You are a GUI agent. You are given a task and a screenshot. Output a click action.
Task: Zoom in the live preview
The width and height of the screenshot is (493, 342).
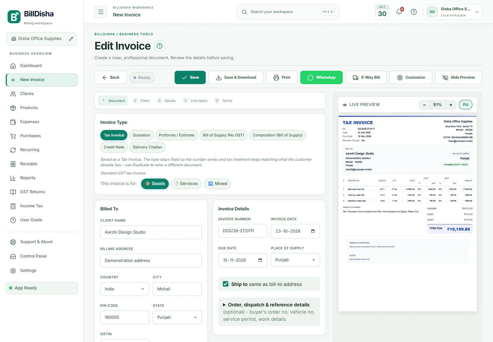point(451,105)
